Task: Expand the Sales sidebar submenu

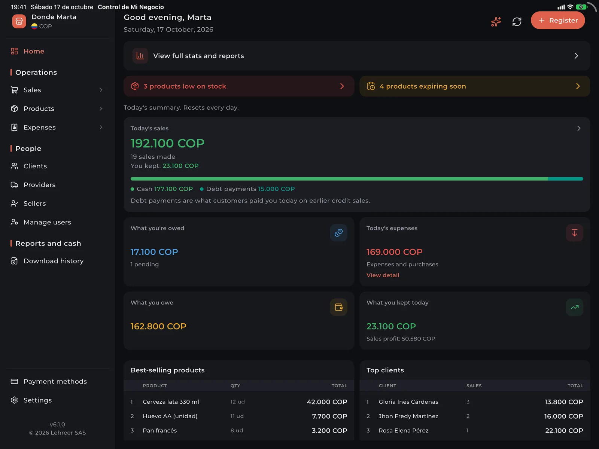Action: [x=101, y=90]
